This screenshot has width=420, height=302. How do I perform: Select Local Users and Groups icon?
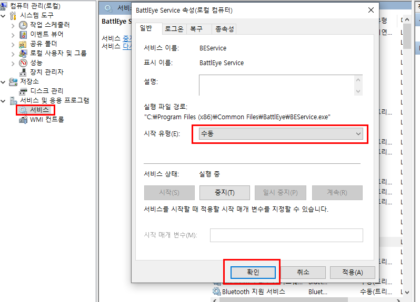pos(23,53)
